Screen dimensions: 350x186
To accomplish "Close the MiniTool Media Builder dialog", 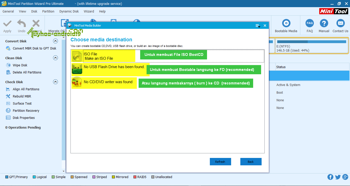I will pyautogui.click(x=265, y=26).
